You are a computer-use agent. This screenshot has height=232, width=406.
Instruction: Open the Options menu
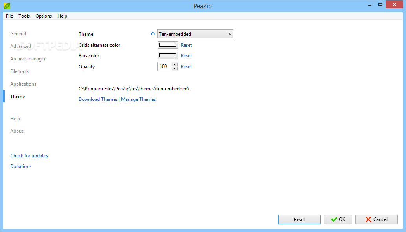pos(44,16)
